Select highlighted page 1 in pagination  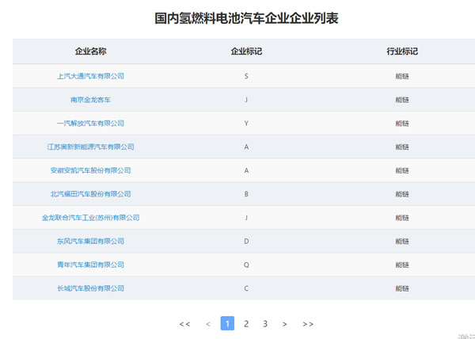click(x=227, y=323)
